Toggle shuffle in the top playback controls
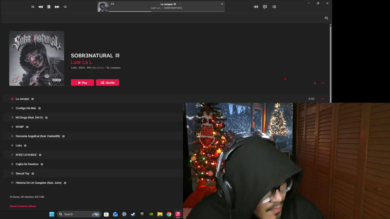390x219 pixels. (33, 7)
